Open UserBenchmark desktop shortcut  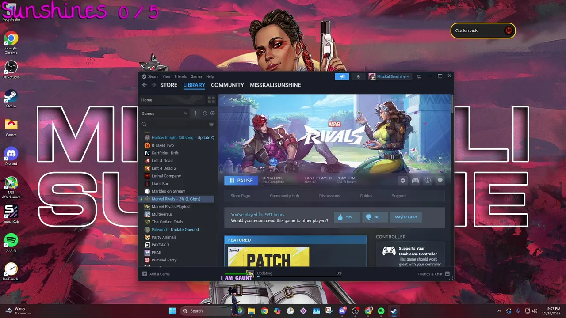pyautogui.click(x=11, y=272)
